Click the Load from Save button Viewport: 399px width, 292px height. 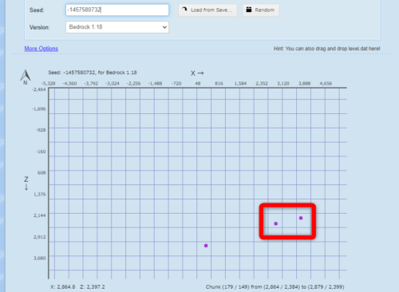point(207,10)
